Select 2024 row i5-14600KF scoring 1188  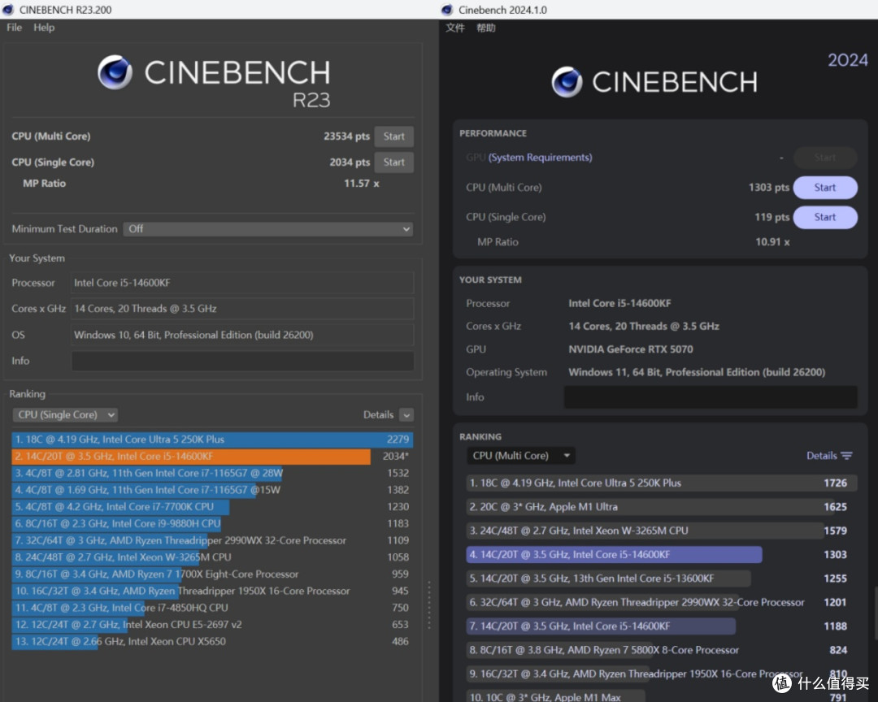(x=661, y=626)
